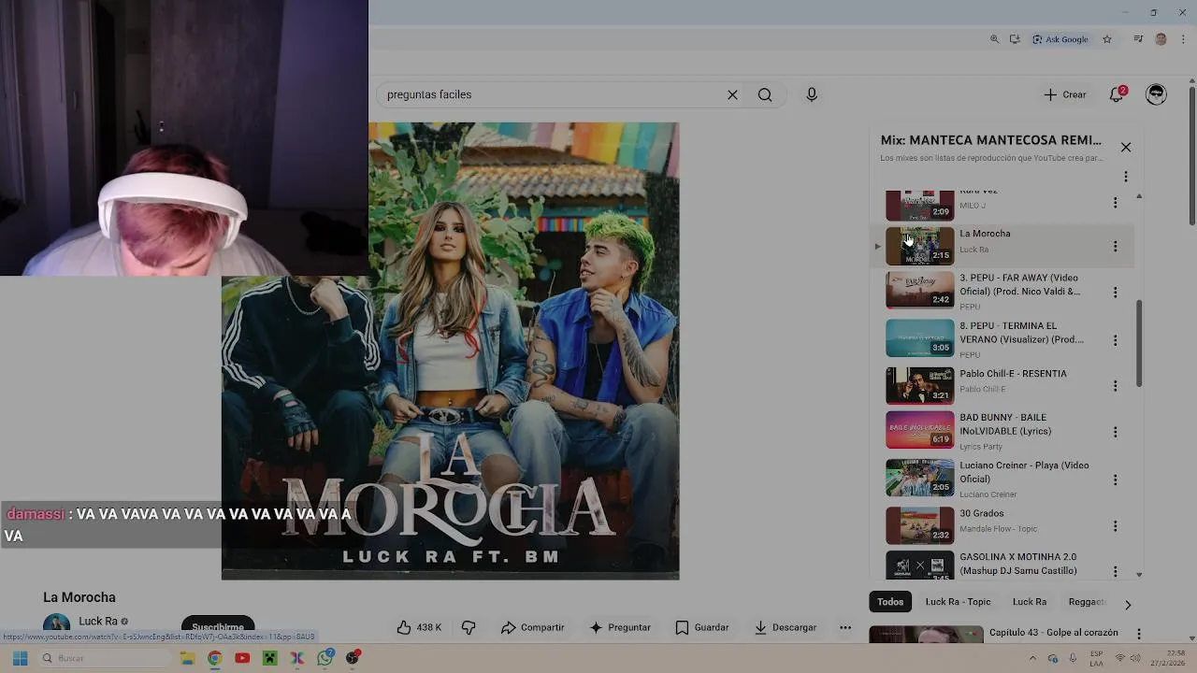This screenshot has height=673, width=1197.
Task: Open WhatsApp from the taskbar
Action: point(325,658)
